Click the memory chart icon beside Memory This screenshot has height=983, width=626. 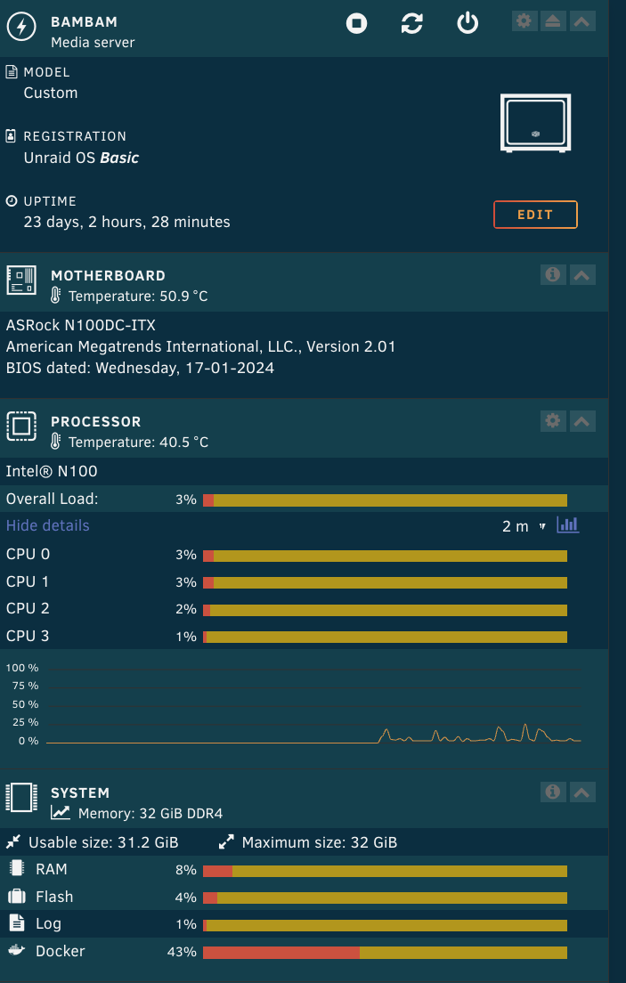point(61,812)
